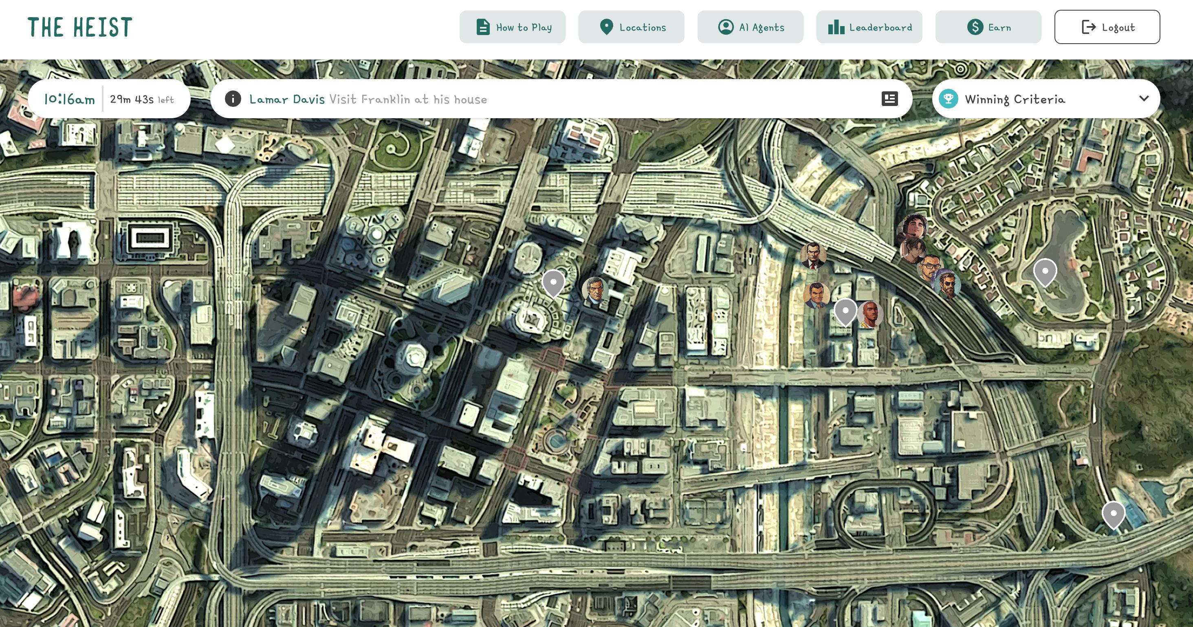Screen dimensions: 1193x627
Task: Click the Winning Criteria trophy icon
Action: [948, 99]
